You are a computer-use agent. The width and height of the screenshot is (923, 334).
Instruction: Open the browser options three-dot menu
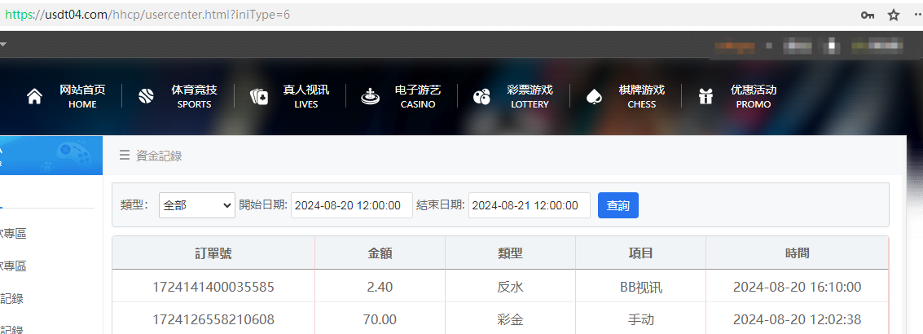pos(917,15)
